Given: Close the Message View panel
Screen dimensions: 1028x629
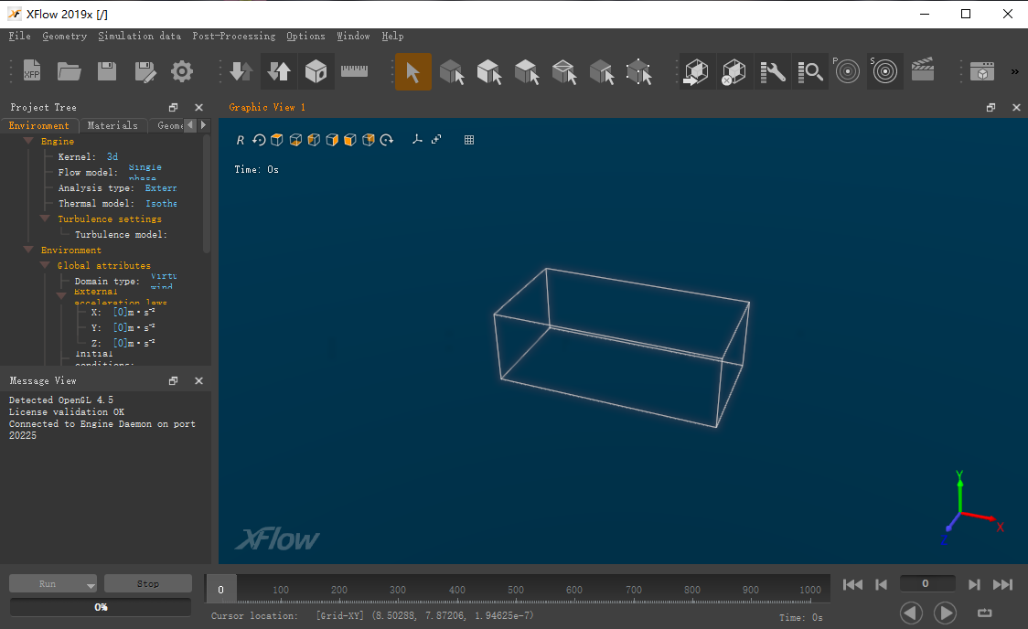Looking at the screenshot, I should pos(198,380).
